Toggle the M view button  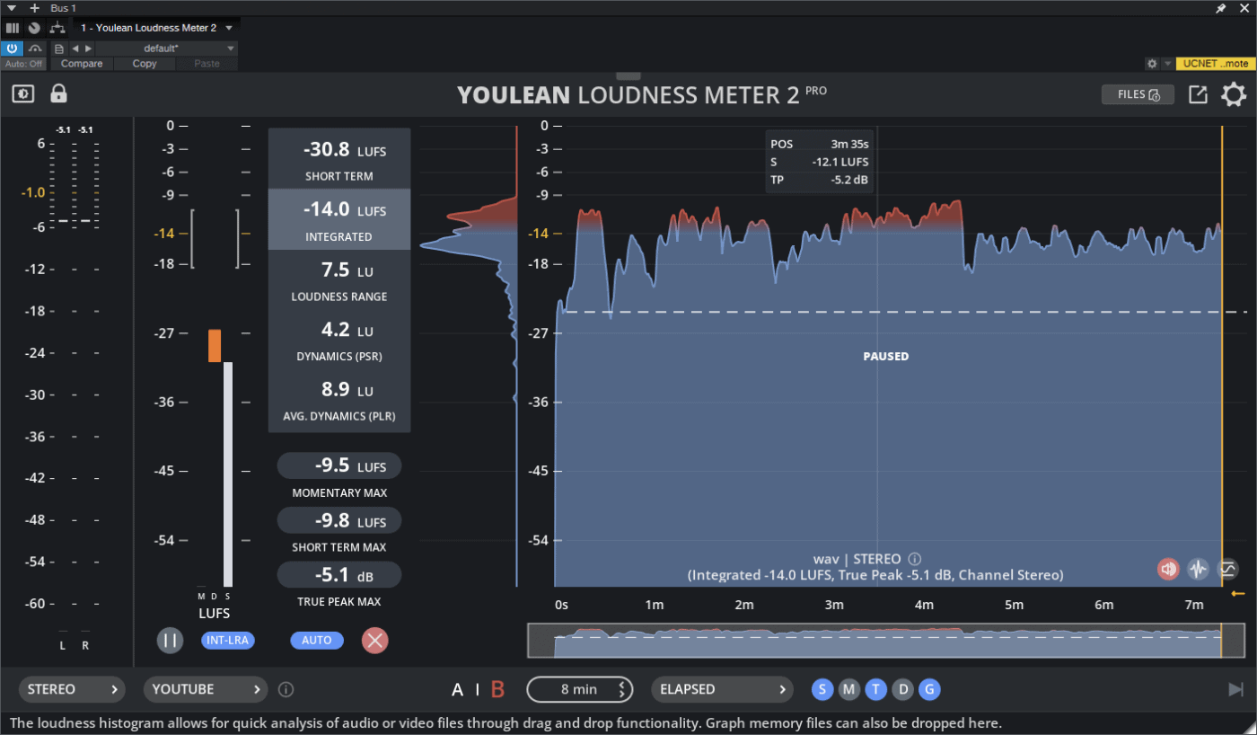pos(849,690)
